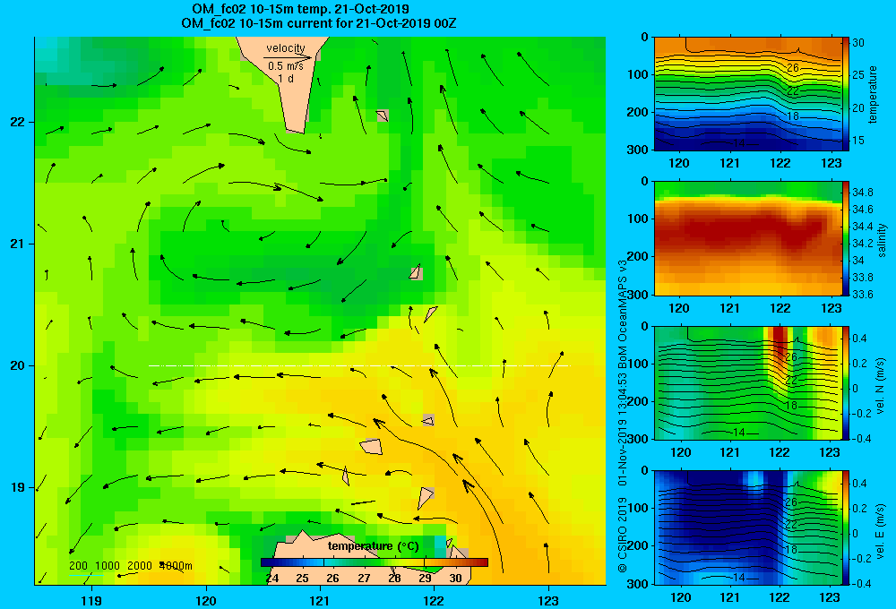
Task: Click the '0.4' tick on the vel. N colorbar
Action: 859,339
